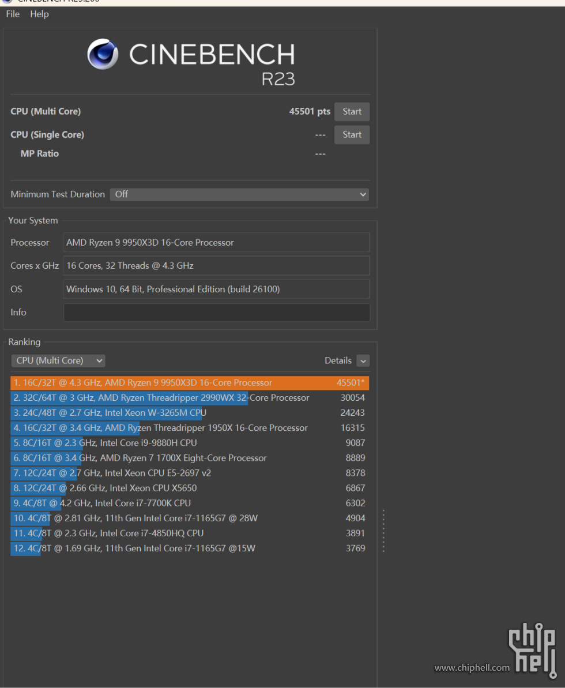Select the Ryzen 9 9950X3D ranking row
The width and height of the screenshot is (565, 688).
tap(190, 382)
